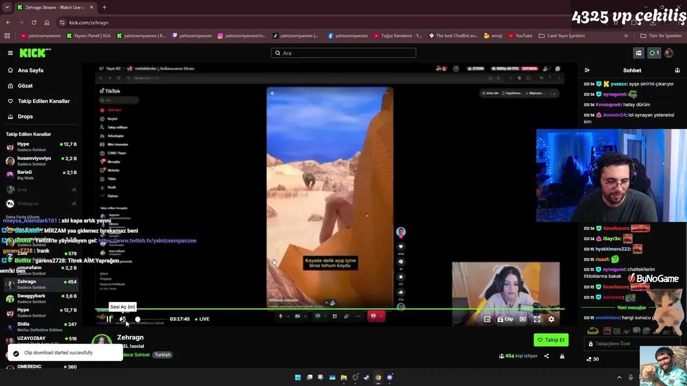Jump to Yeni mesajlar in chat
687x386 pixels.
click(x=631, y=308)
